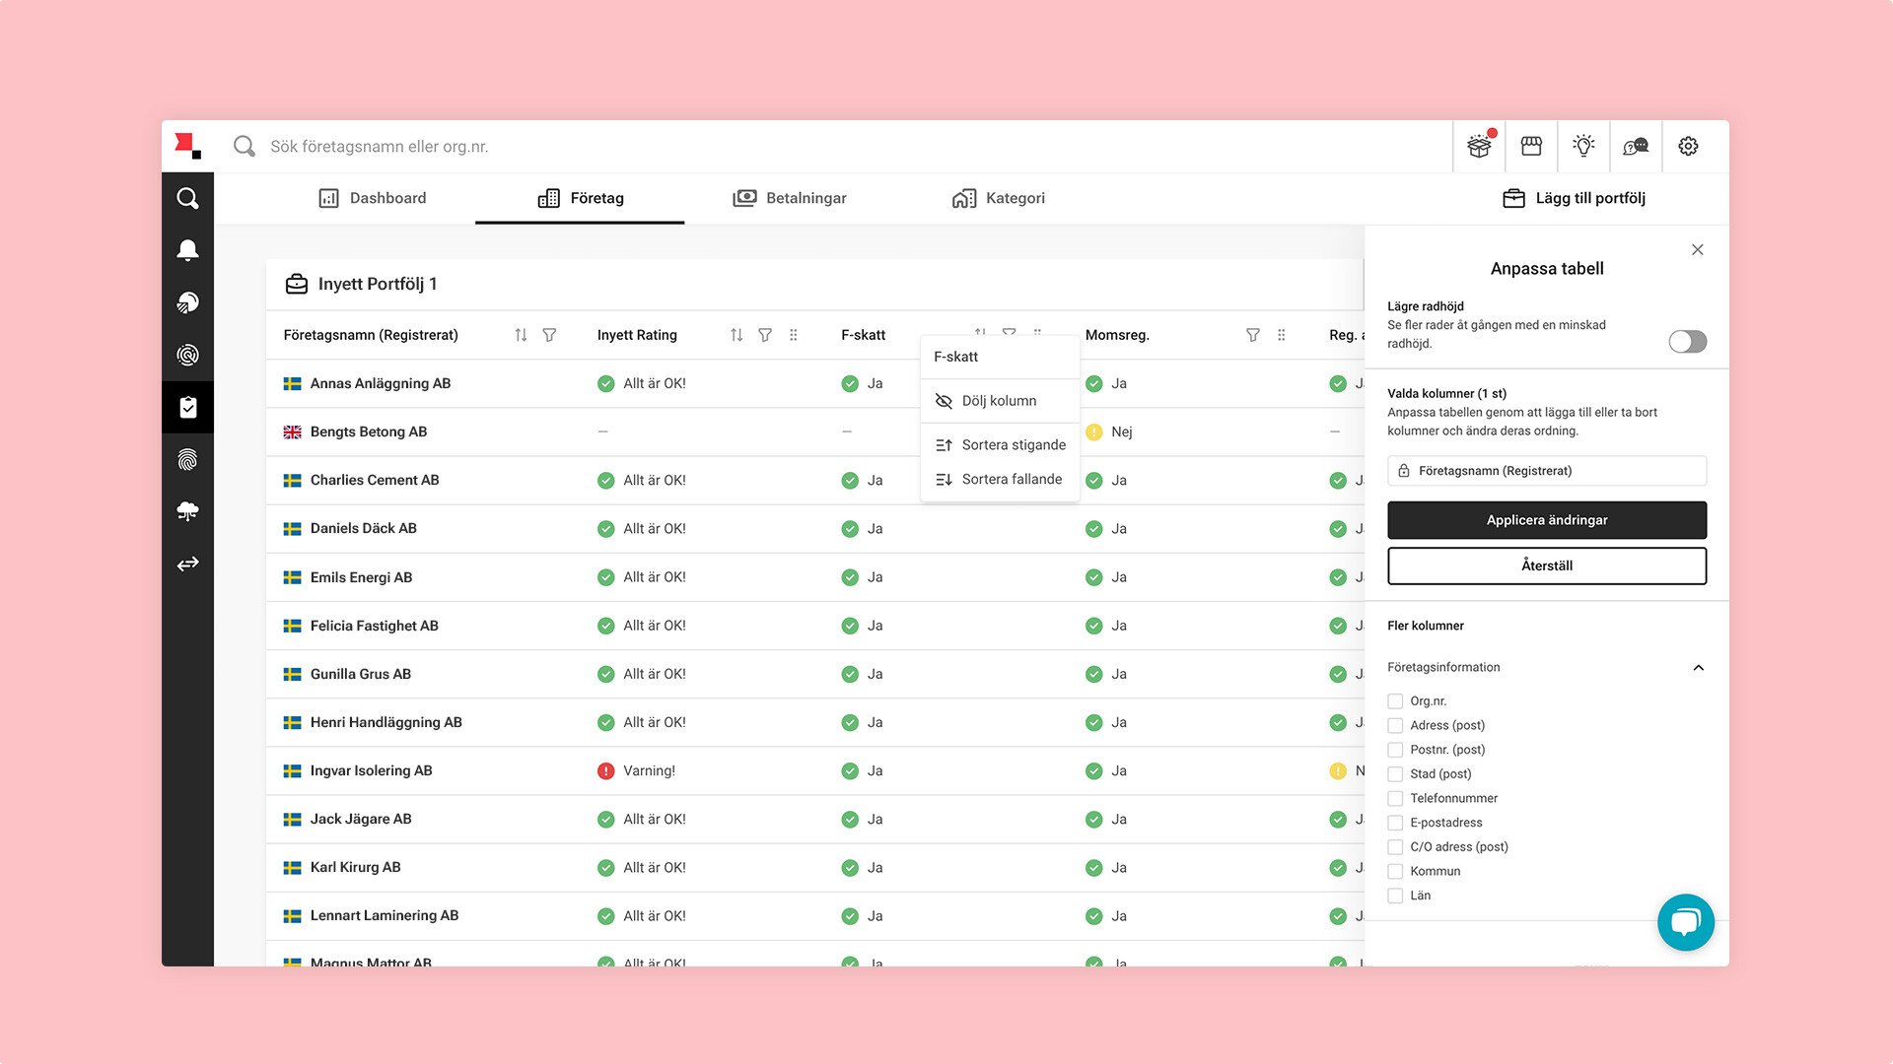Image resolution: width=1893 pixels, height=1064 pixels.
Task: Click the magnifier icon in search bar
Action: pos(244,146)
